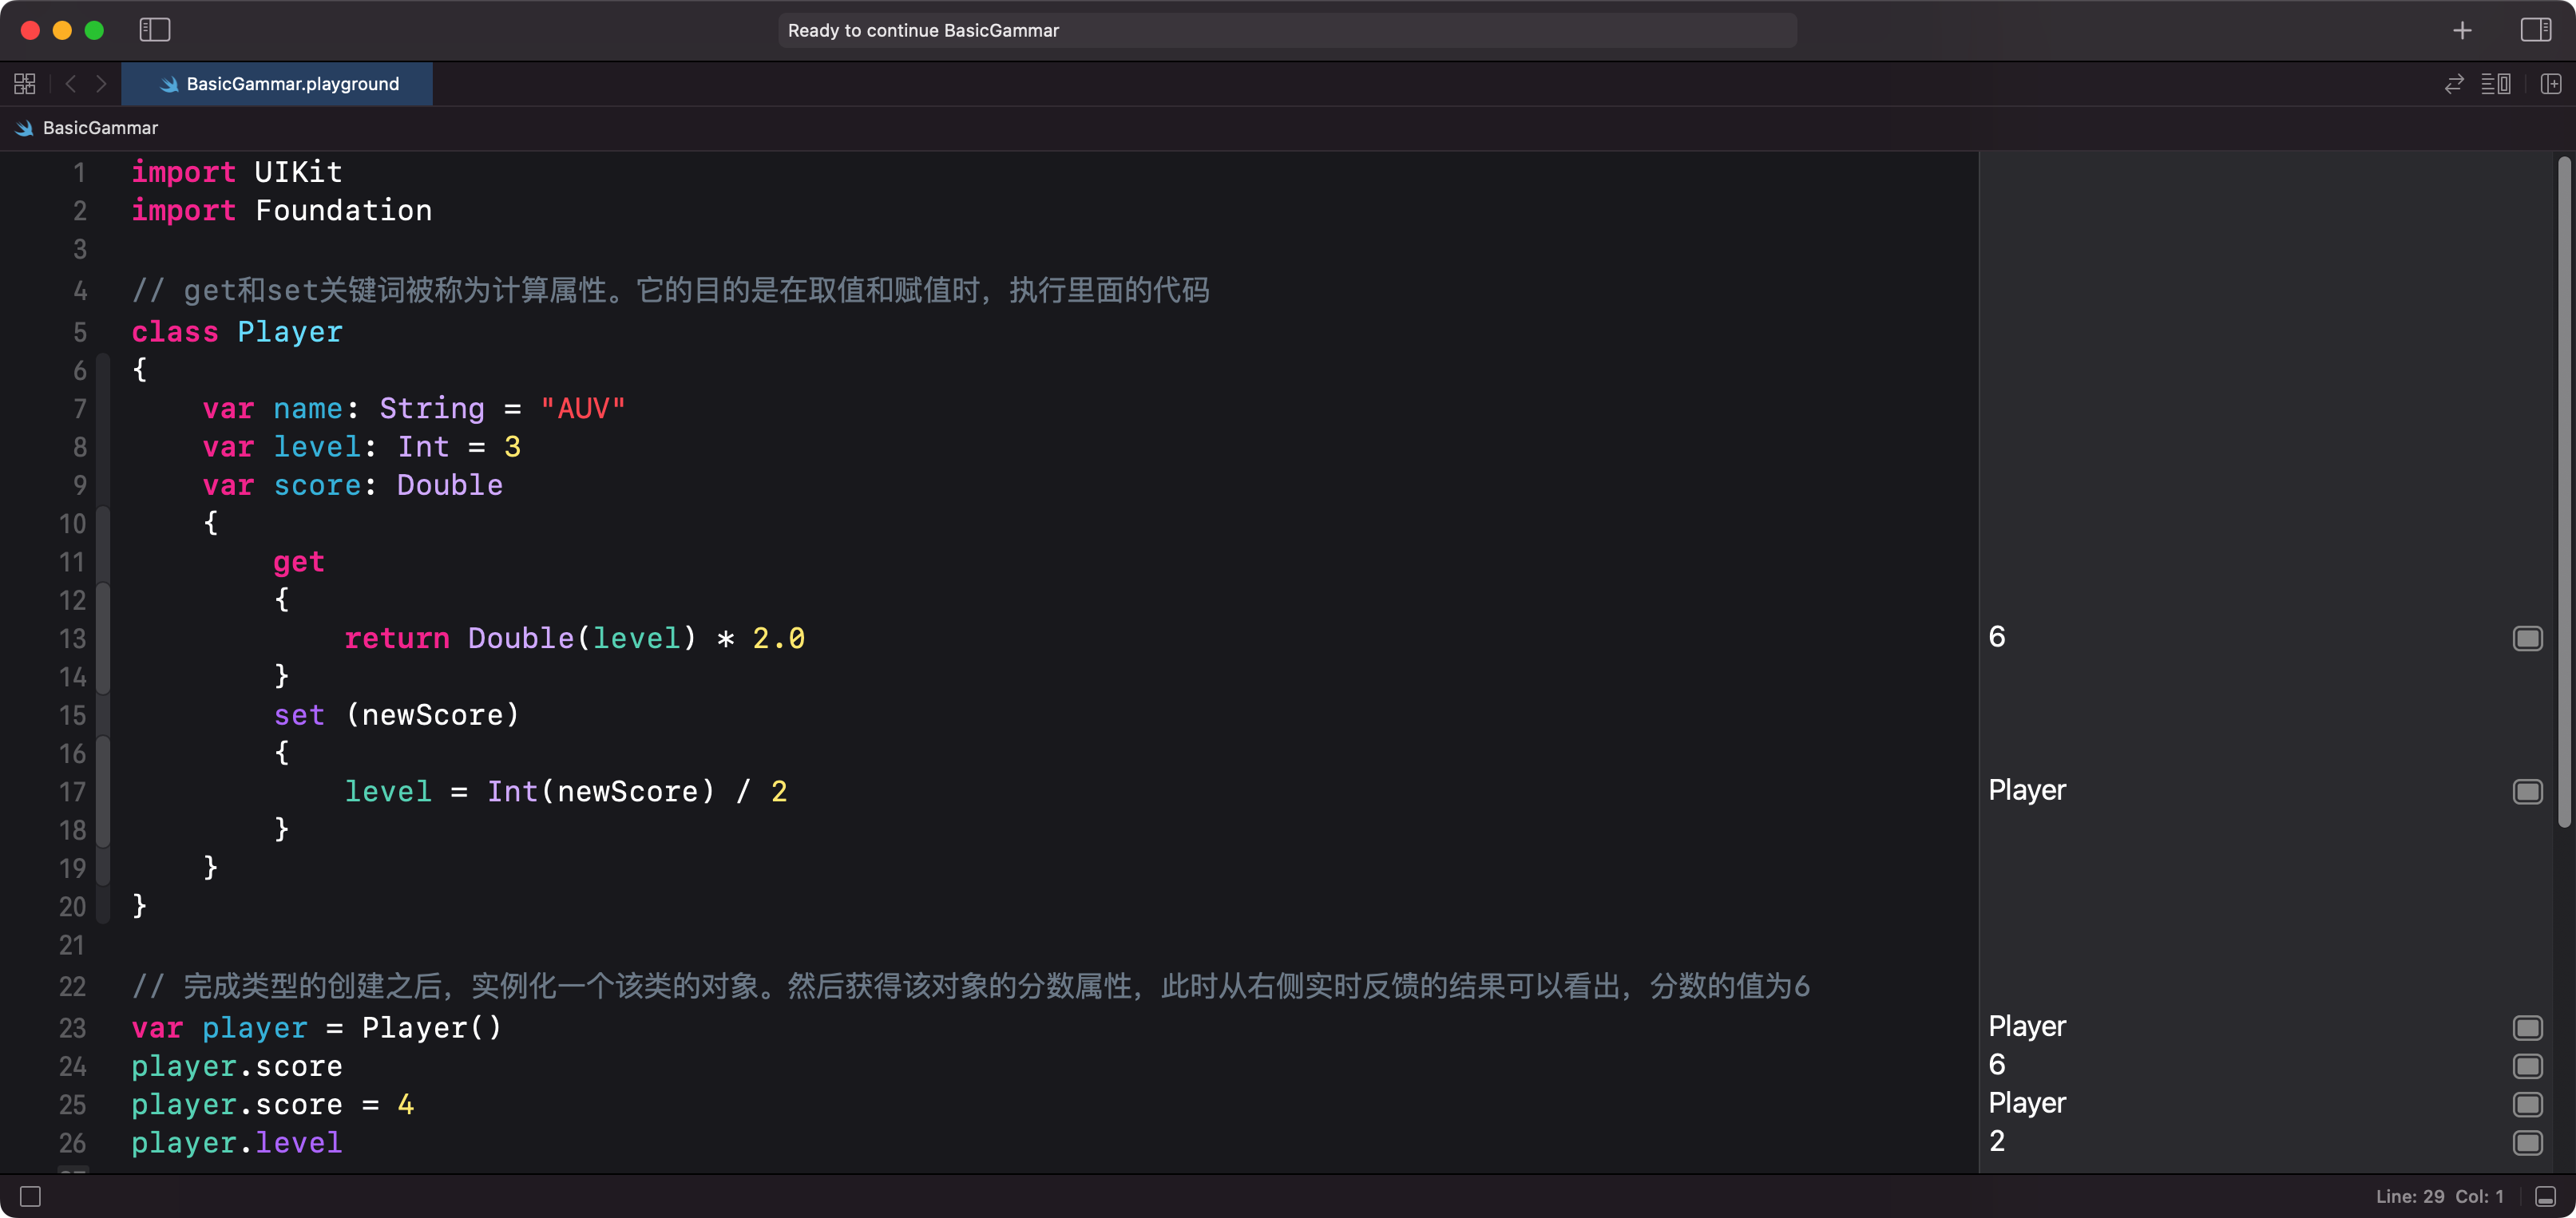Click 'Double' type on line 9
Viewport: 2576px width, 1218px height.
[450, 485]
